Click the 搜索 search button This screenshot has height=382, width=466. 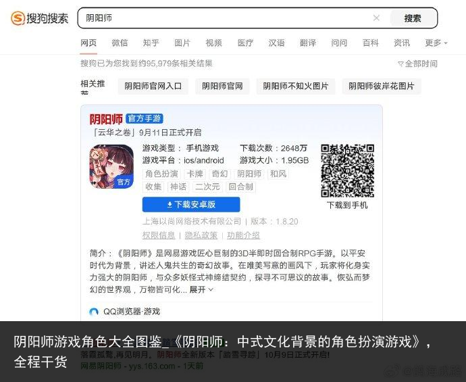coord(413,18)
